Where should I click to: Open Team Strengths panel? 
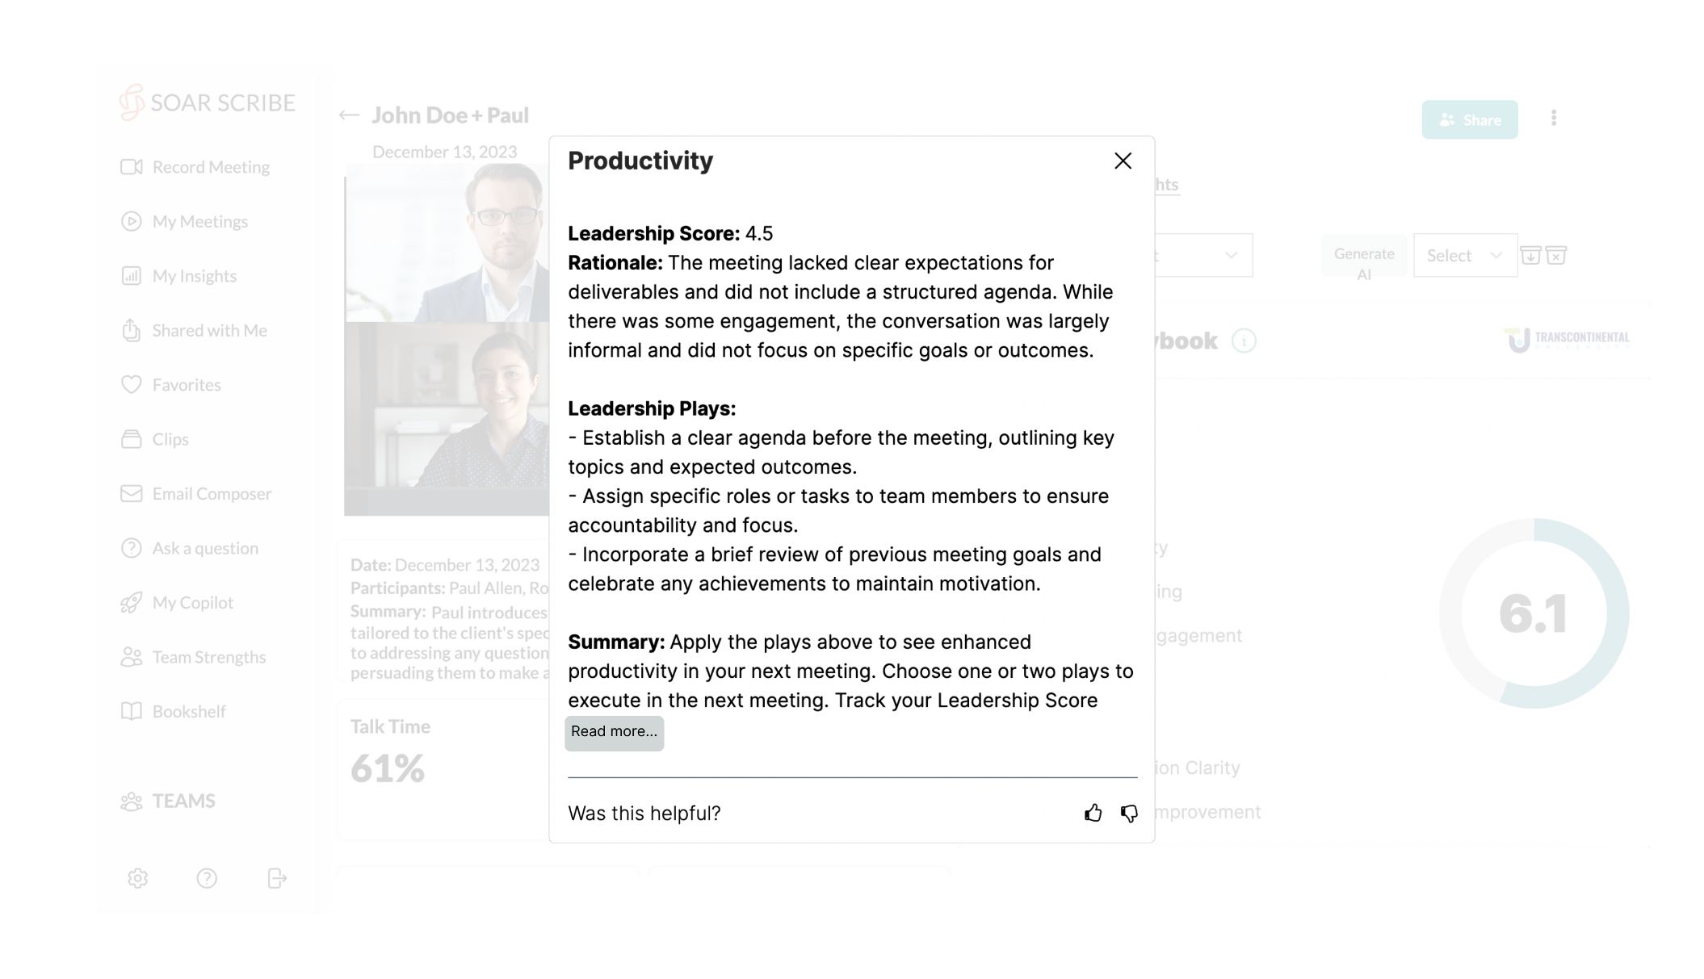tap(208, 656)
